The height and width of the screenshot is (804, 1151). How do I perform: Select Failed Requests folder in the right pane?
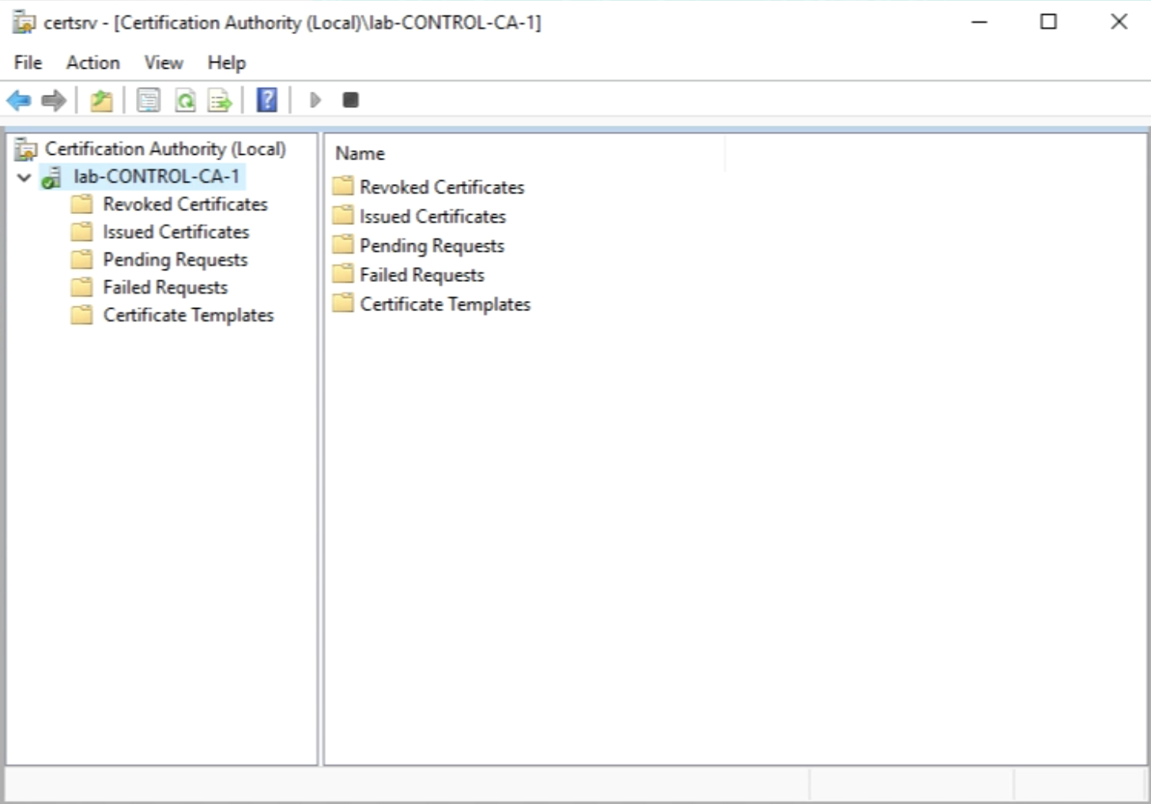tap(421, 275)
